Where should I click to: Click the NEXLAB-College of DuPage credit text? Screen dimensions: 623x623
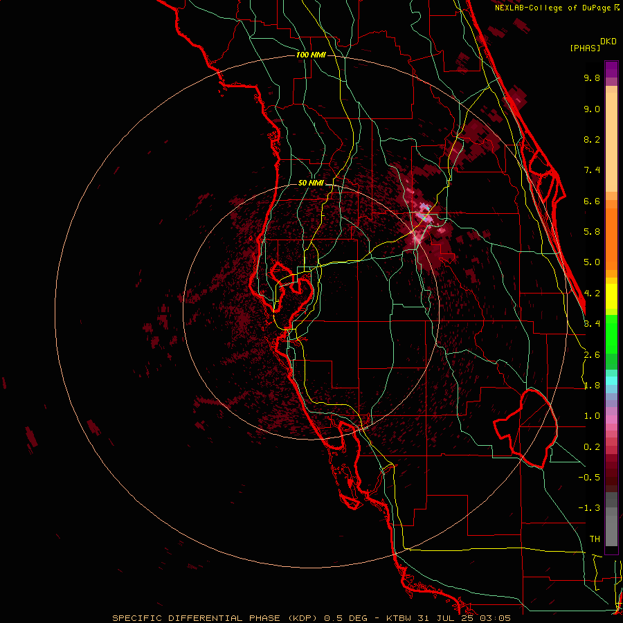553,8
